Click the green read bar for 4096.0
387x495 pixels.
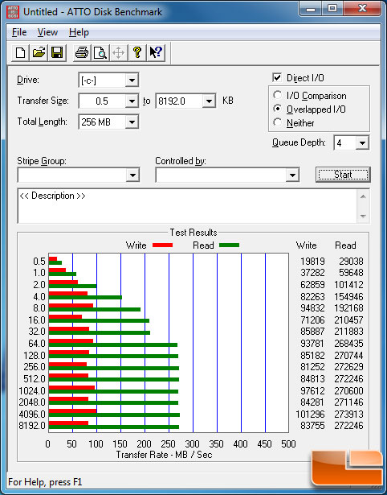click(114, 415)
